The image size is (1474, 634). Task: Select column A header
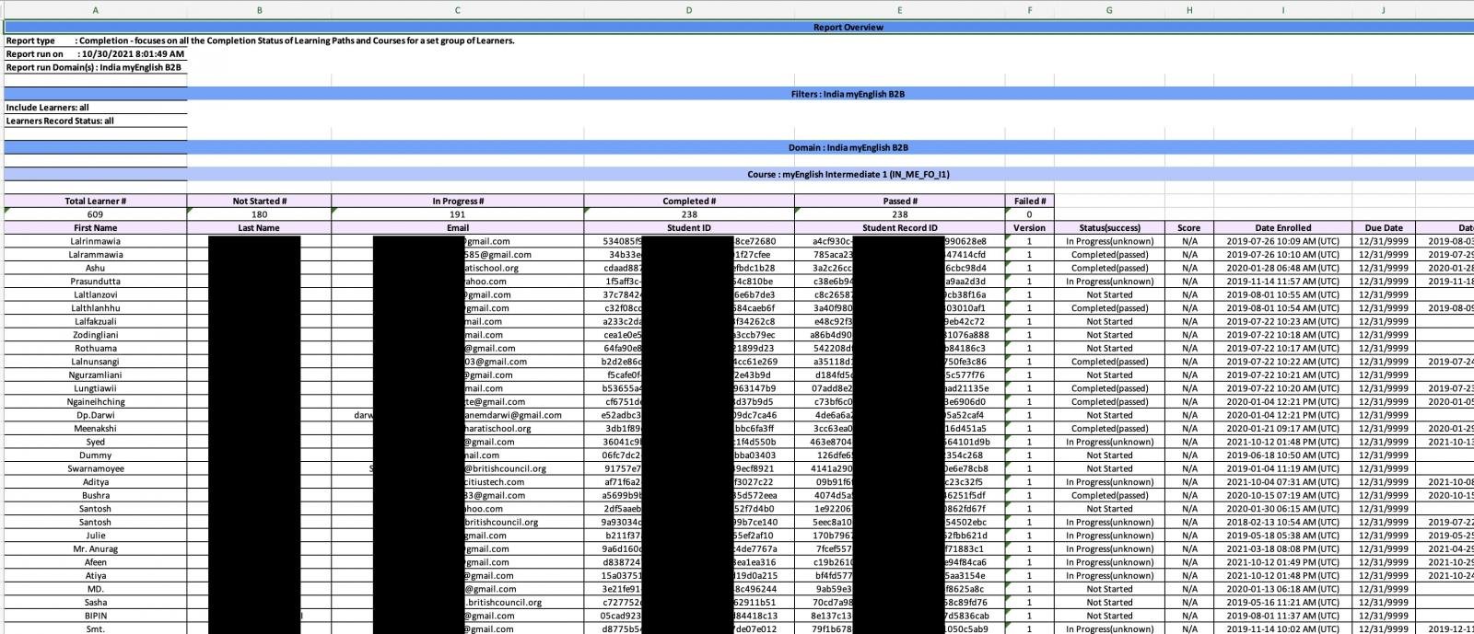tap(95, 10)
